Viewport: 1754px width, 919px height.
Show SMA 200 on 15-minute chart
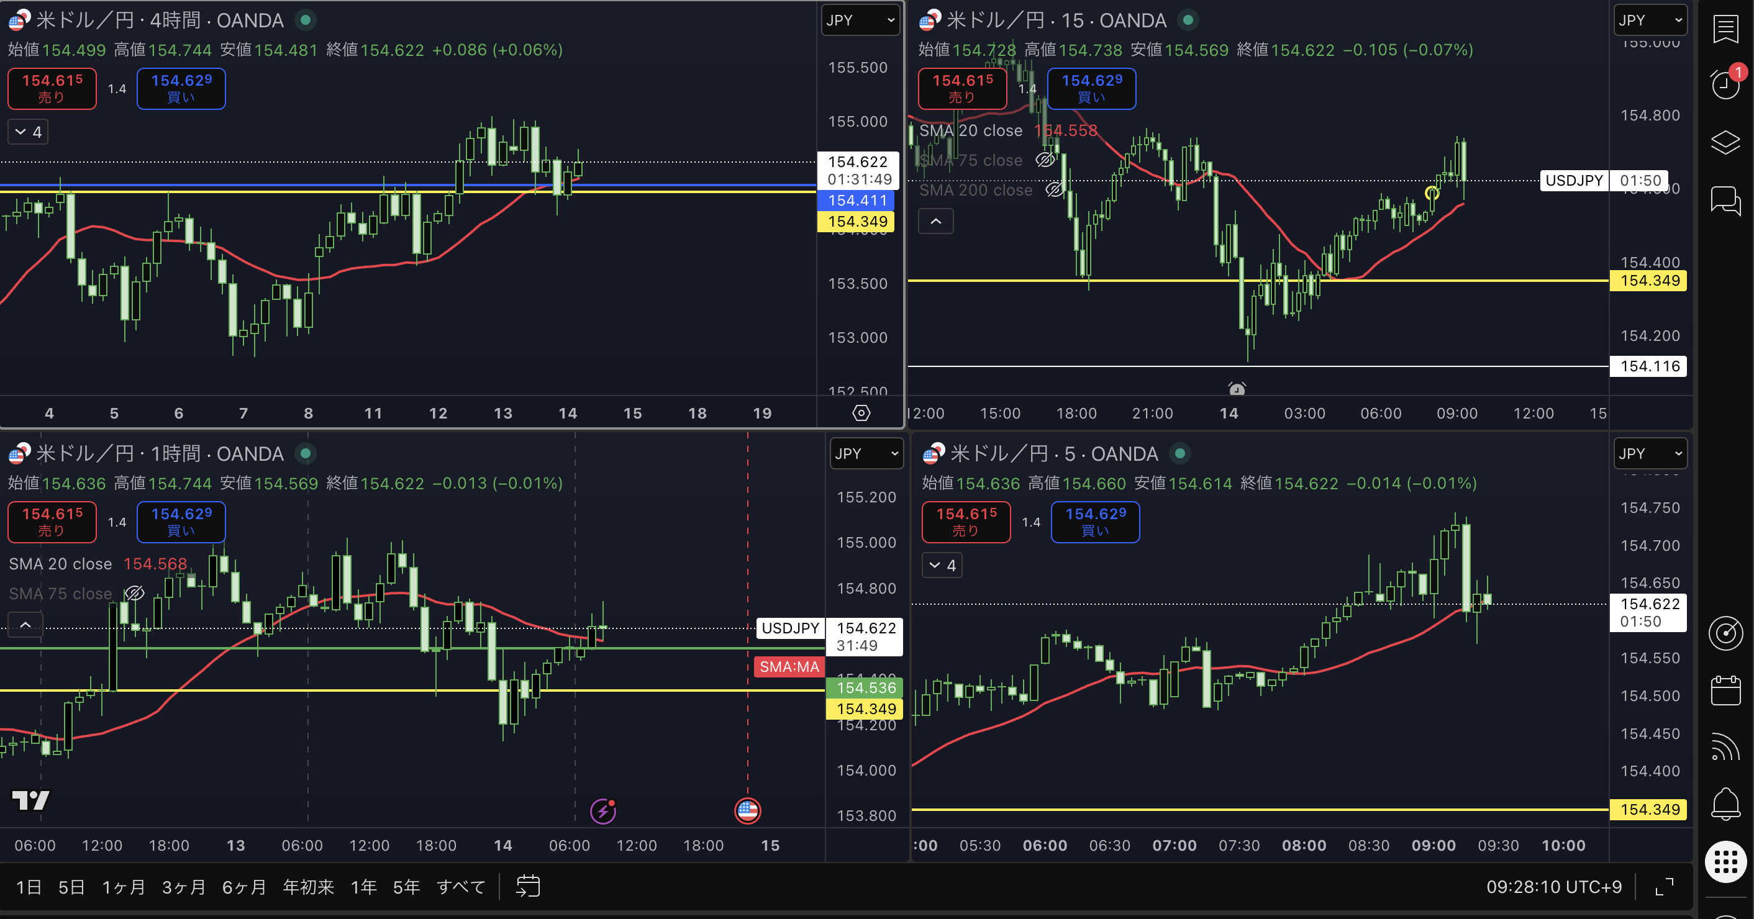pyautogui.click(x=1054, y=190)
